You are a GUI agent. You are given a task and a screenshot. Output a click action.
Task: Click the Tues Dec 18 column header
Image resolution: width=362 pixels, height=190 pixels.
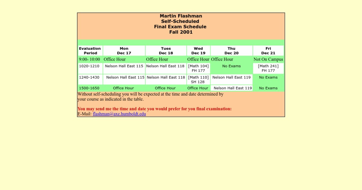pyautogui.click(x=166, y=51)
